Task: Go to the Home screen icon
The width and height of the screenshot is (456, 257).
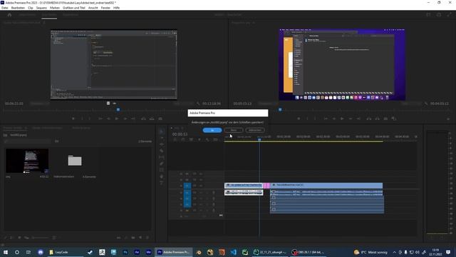Action: point(9,14)
